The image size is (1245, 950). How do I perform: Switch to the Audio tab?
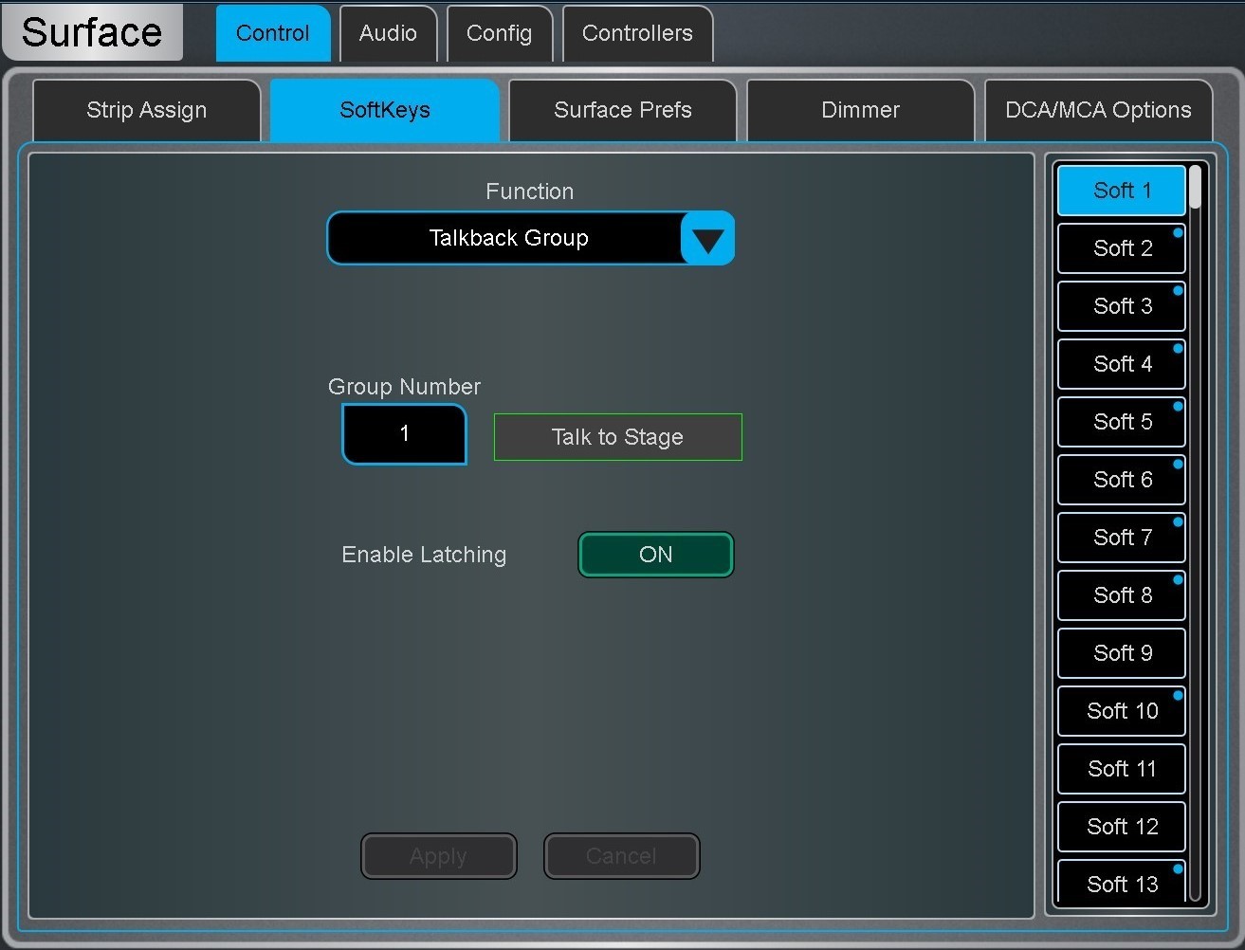388,33
